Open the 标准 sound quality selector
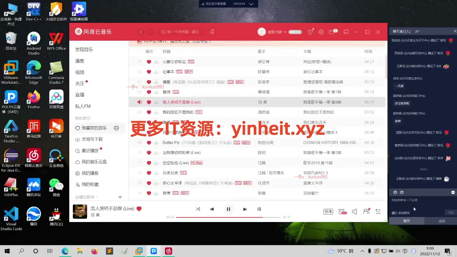Image resolution: width=457 pixels, height=257 pixels. point(328,212)
